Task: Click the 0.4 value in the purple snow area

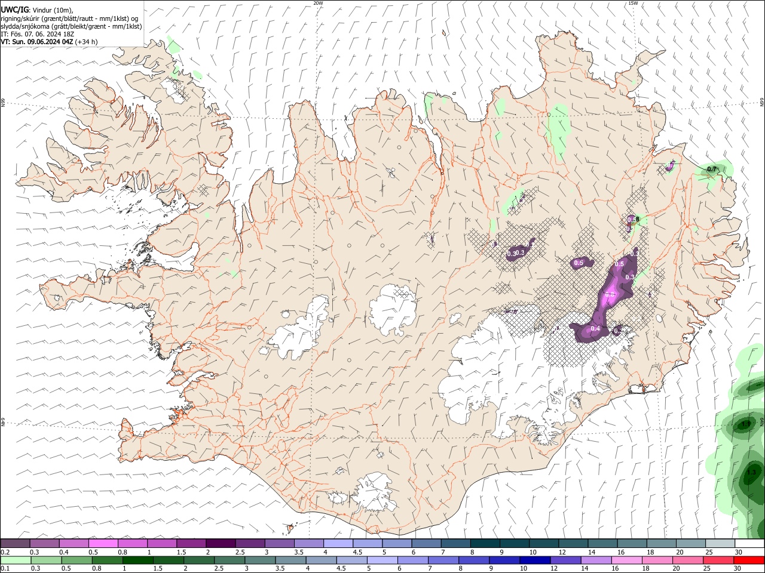Action: [595, 329]
